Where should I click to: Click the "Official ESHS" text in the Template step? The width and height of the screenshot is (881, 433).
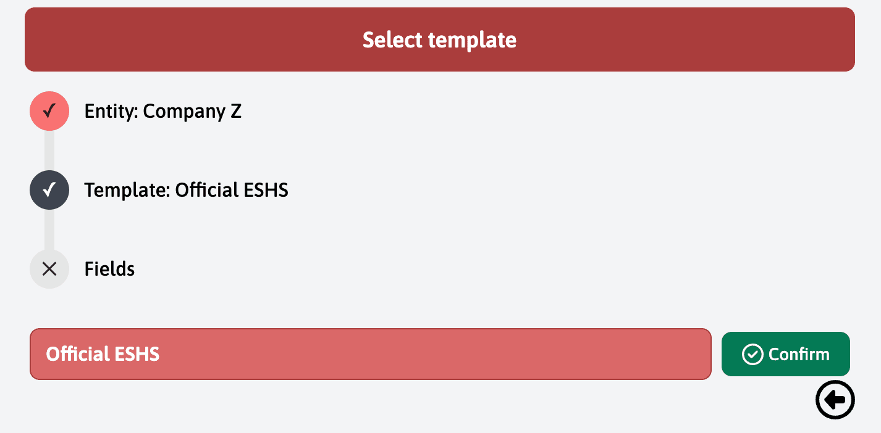pos(232,190)
